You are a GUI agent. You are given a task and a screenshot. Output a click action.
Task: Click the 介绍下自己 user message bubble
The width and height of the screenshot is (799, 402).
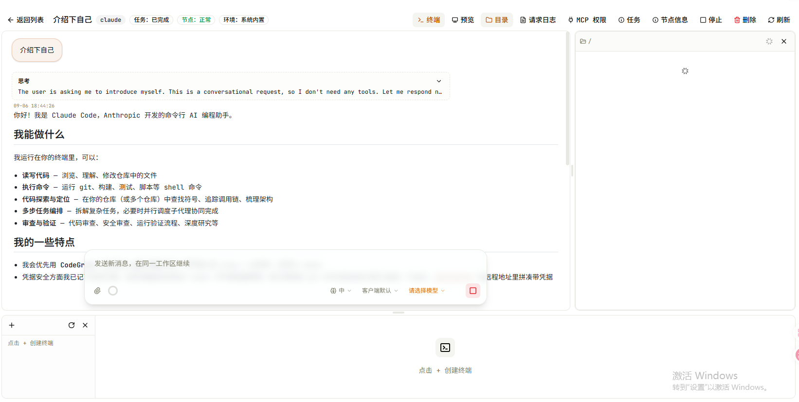pos(37,50)
